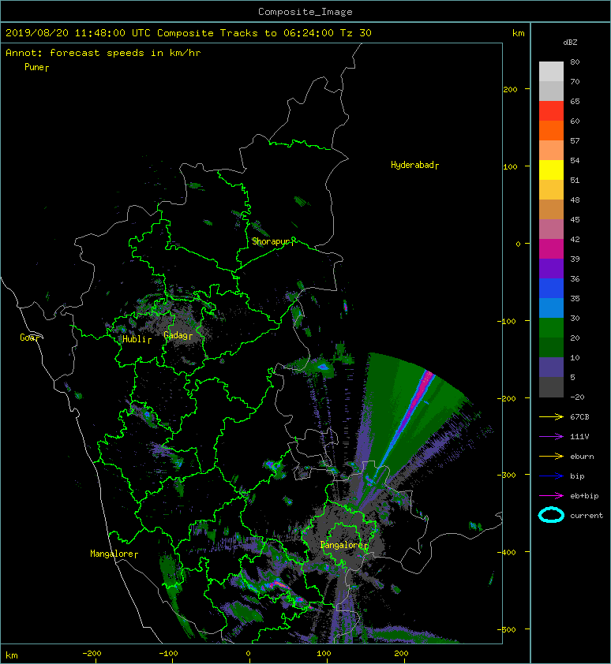Click the yellow 67CB arrow legend icon
611x664 pixels.
551,416
